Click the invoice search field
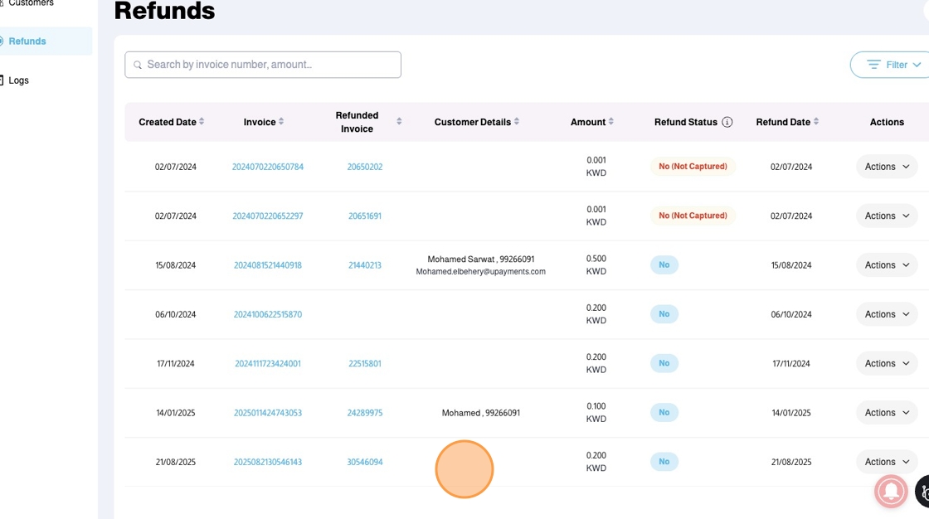The image size is (929, 519). pos(263,65)
